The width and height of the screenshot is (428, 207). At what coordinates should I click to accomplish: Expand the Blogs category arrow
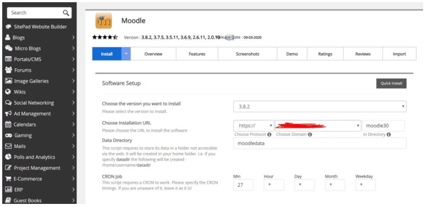pyautogui.click(x=73, y=38)
